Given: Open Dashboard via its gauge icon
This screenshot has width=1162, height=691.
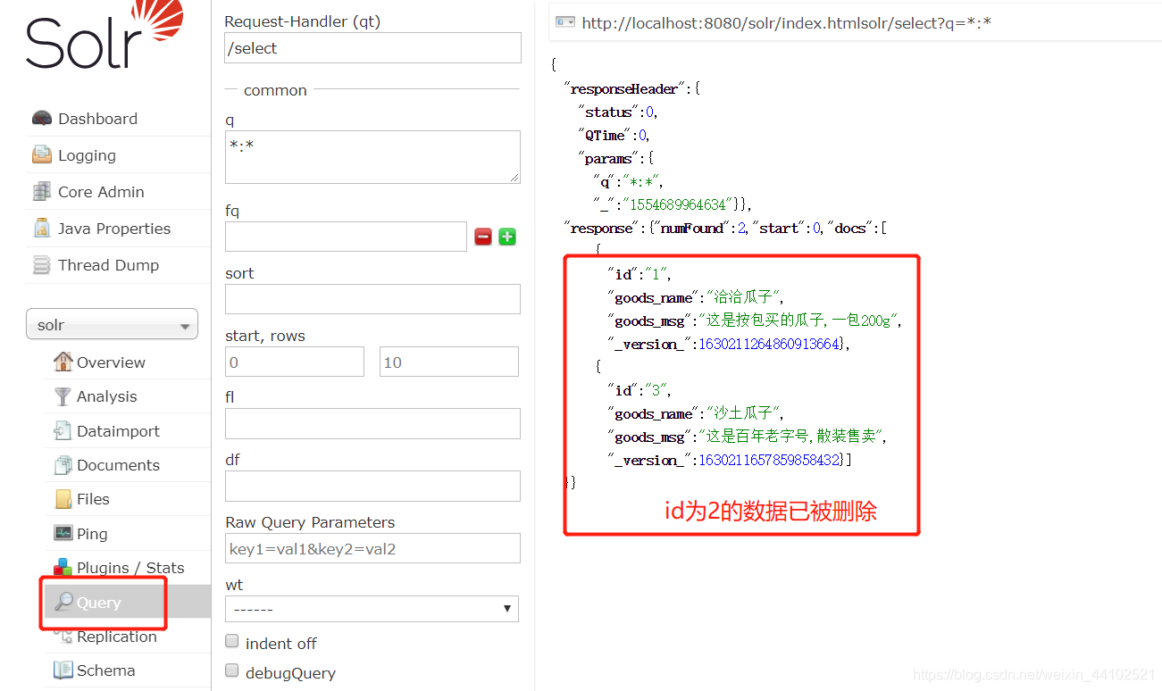Looking at the screenshot, I should (x=42, y=118).
